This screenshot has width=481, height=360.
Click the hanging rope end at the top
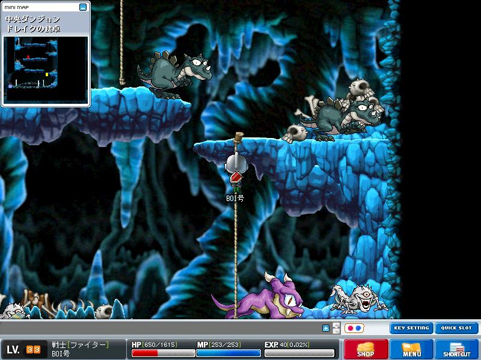tap(123, 81)
